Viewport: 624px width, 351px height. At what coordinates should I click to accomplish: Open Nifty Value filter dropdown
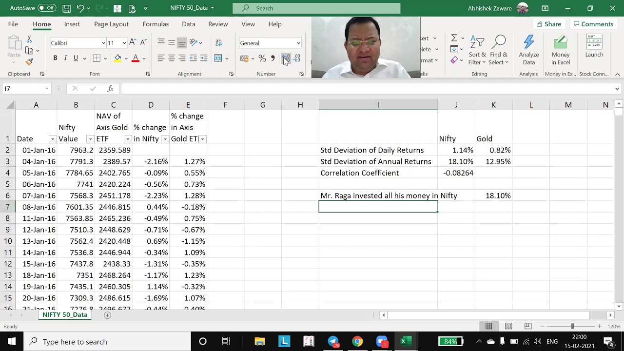(90, 139)
